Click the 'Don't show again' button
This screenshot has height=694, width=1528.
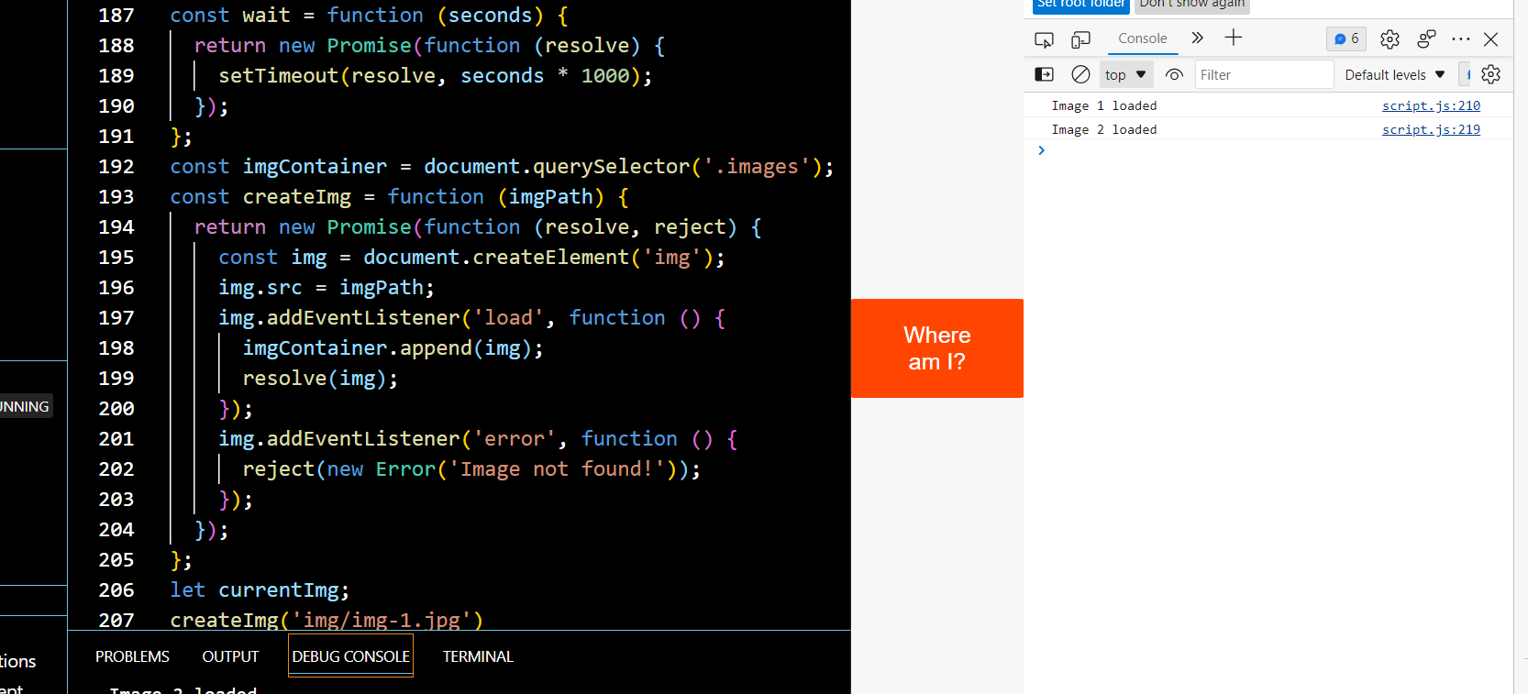click(x=1192, y=6)
